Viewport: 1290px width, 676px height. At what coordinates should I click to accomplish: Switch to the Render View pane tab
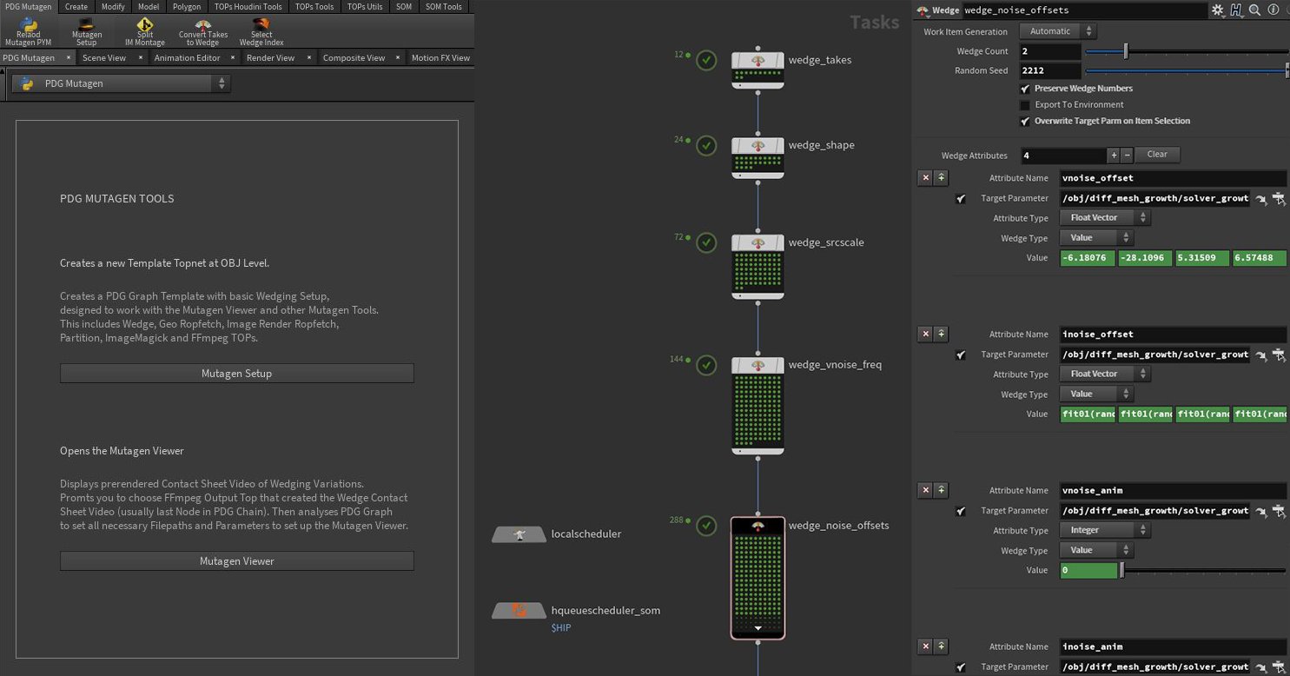(270, 58)
